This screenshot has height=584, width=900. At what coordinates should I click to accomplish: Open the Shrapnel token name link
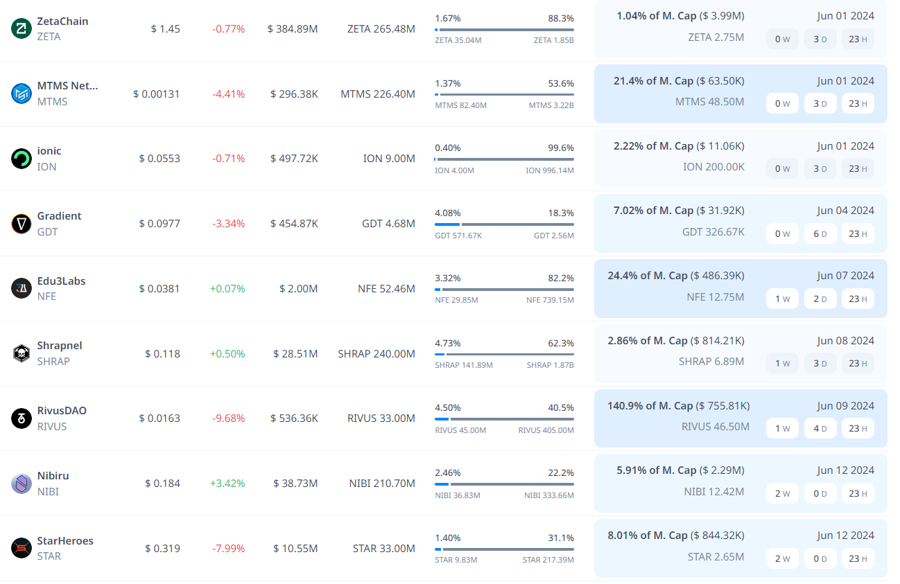point(60,346)
